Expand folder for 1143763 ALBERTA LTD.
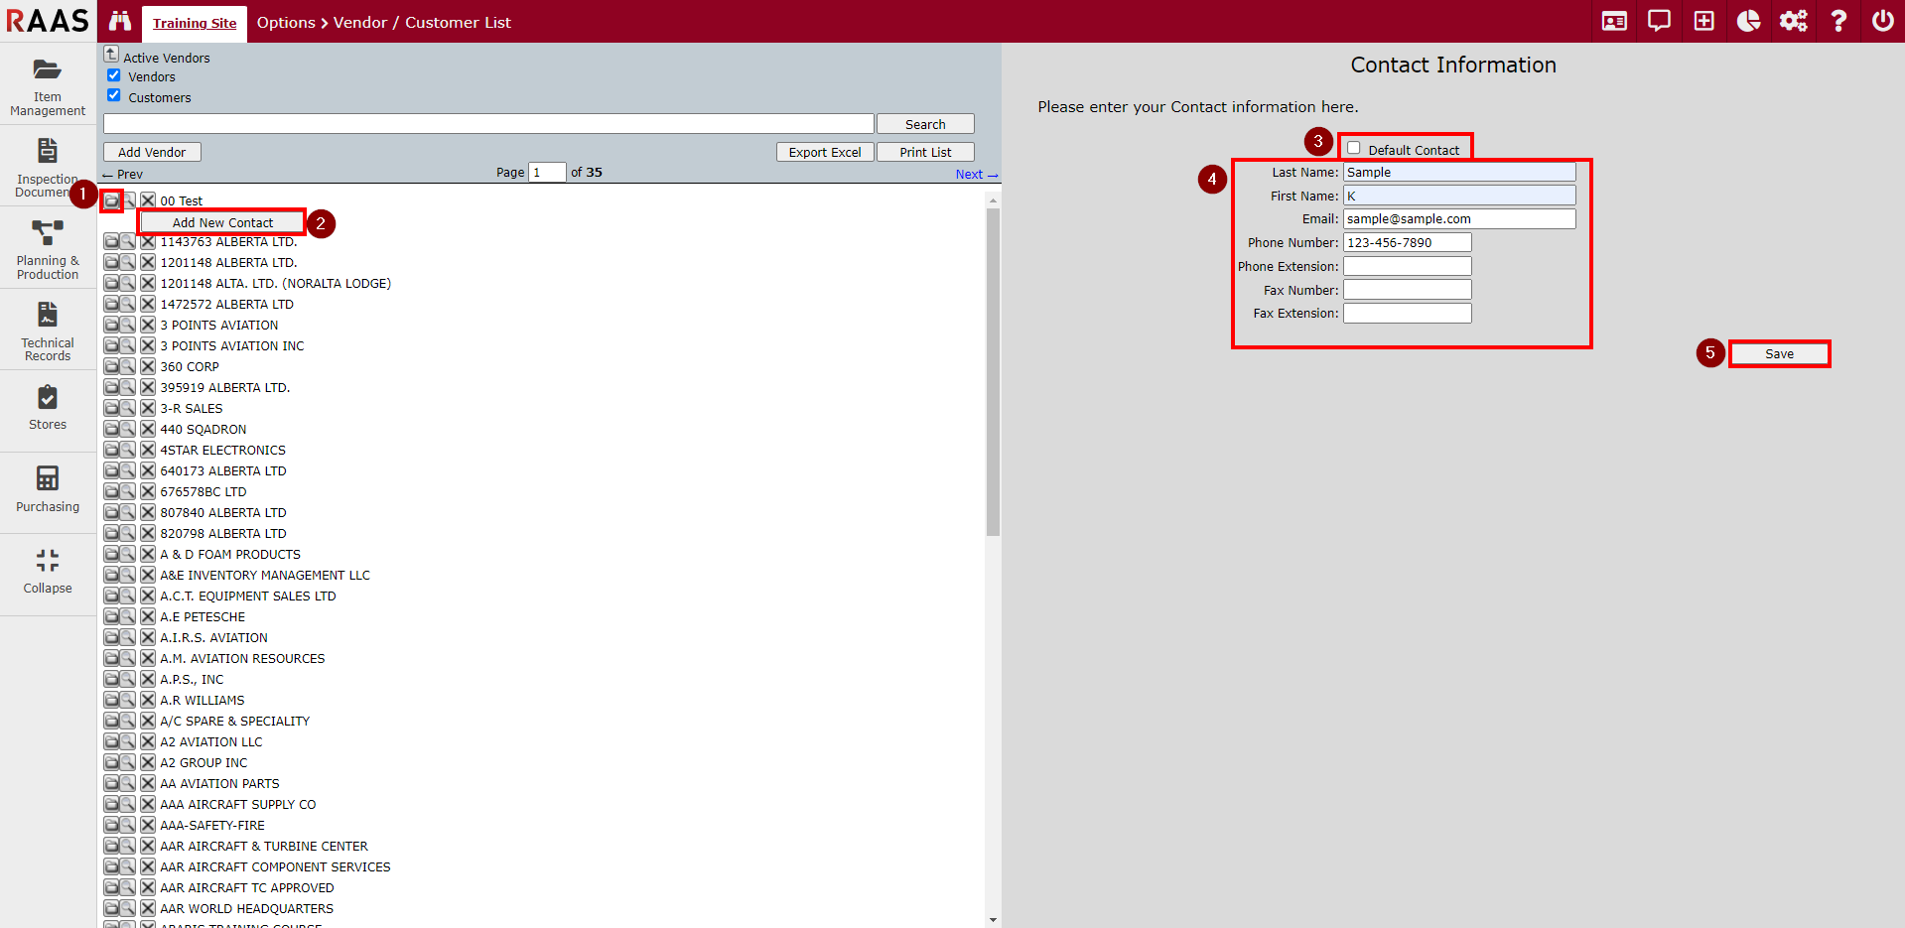 pyautogui.click(x=111, y=241)
